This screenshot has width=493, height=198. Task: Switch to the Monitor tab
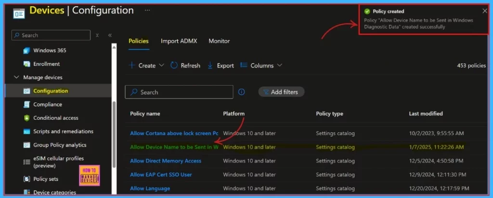[219, 41]
